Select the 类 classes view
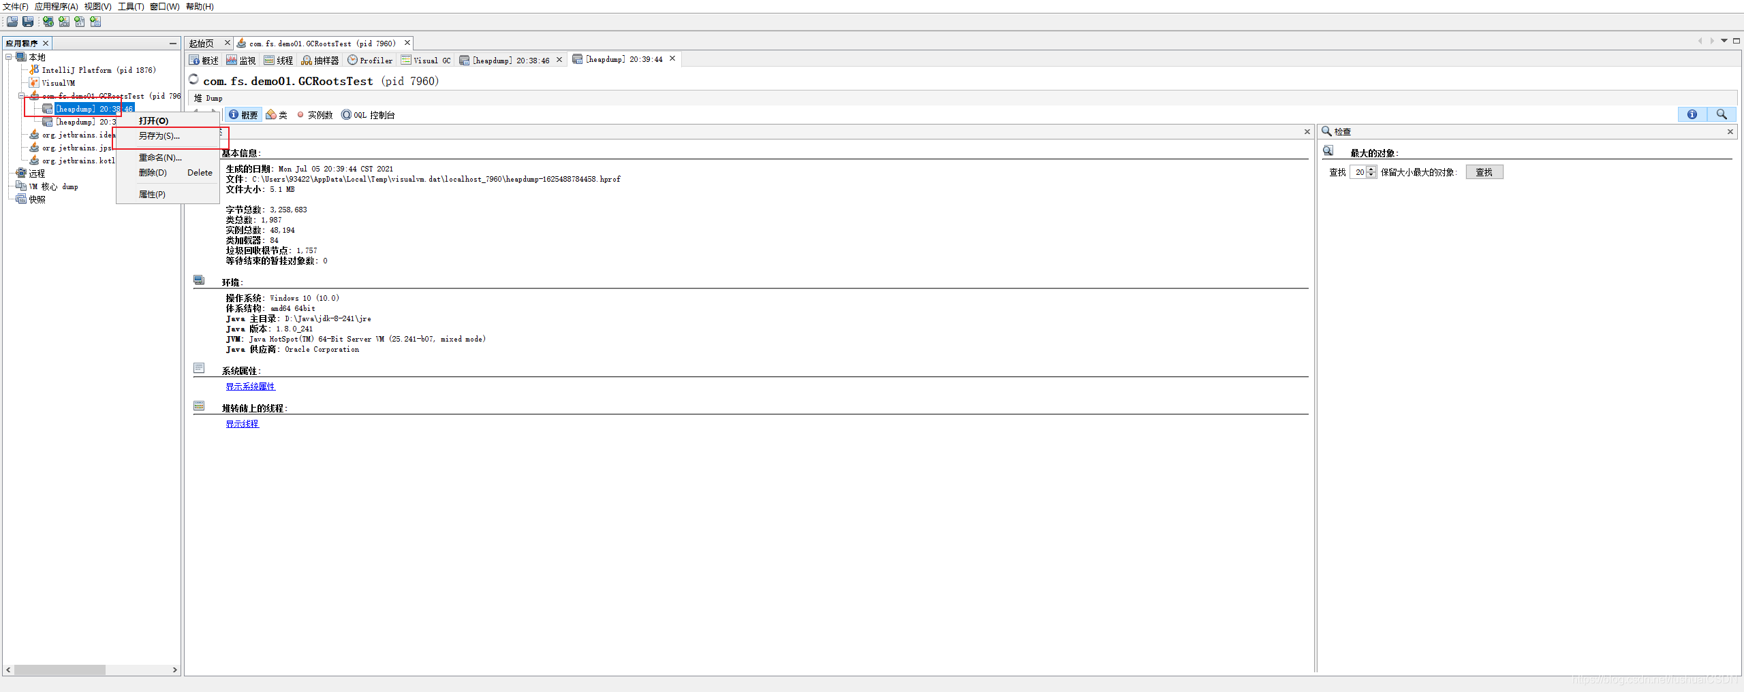The width and height of the screenshot is (1744, 692). (x=277, y=115)
